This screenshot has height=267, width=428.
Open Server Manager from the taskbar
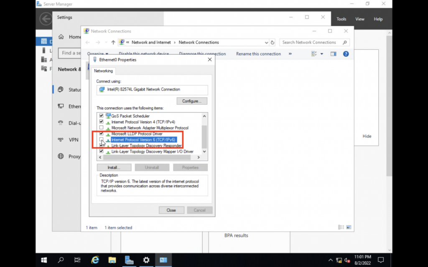pyautogui.click(x=129, y=260)
